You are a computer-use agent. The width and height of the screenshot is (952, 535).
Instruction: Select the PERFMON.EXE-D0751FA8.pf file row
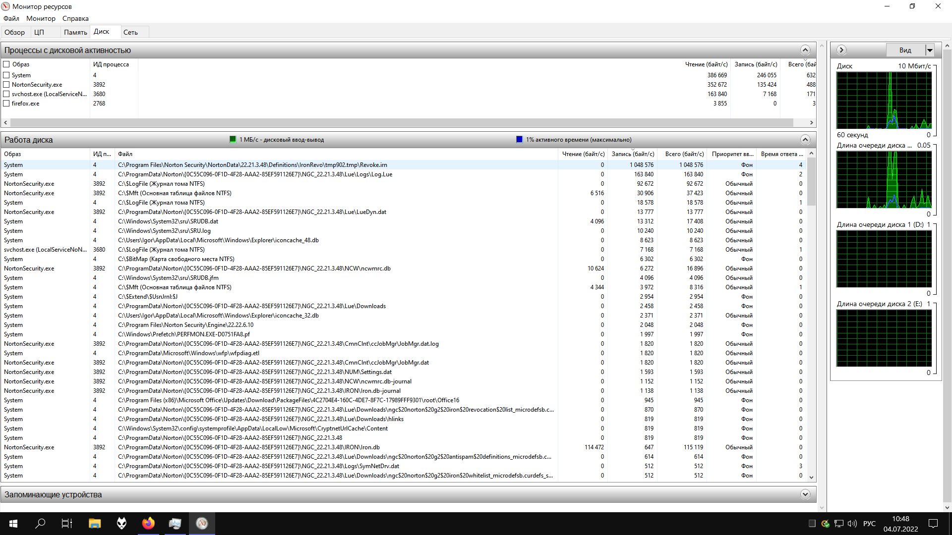click(404, 334)
